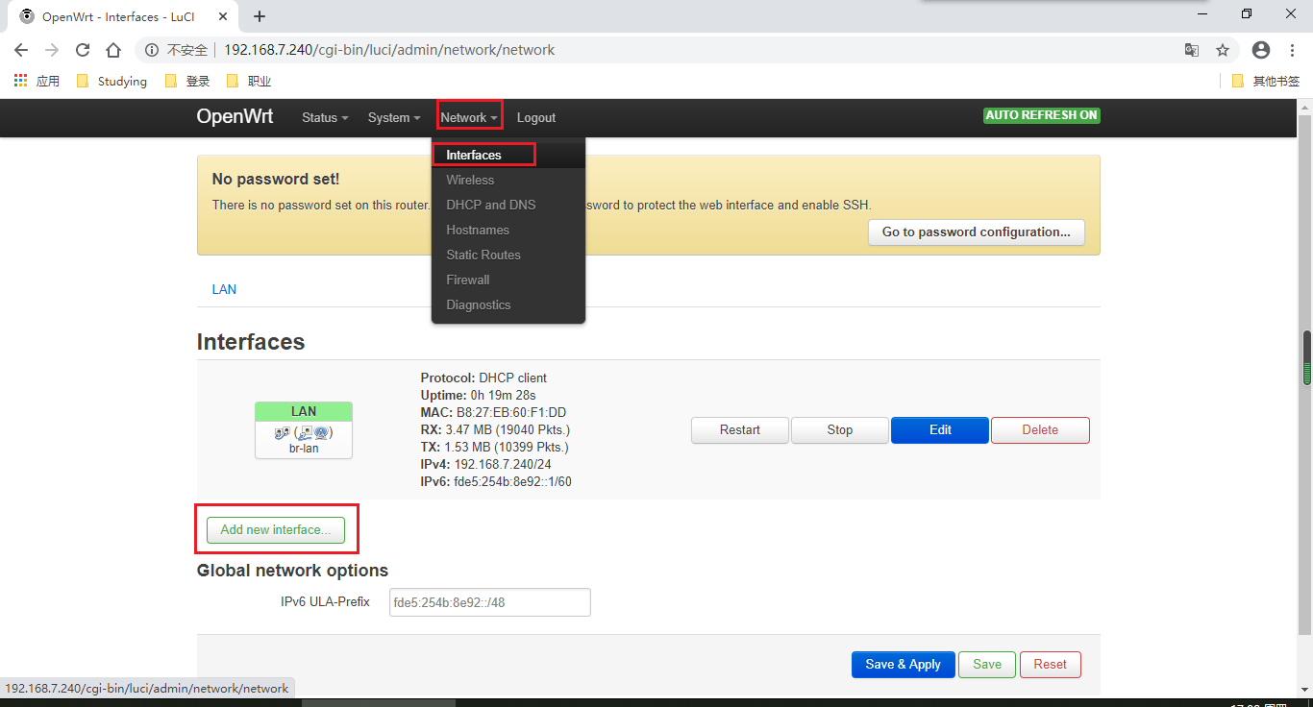Viewport: 1313px width, 707px height.
Task: Open the apps shortcut in bookmarks bar
Action: click(37, 81)
